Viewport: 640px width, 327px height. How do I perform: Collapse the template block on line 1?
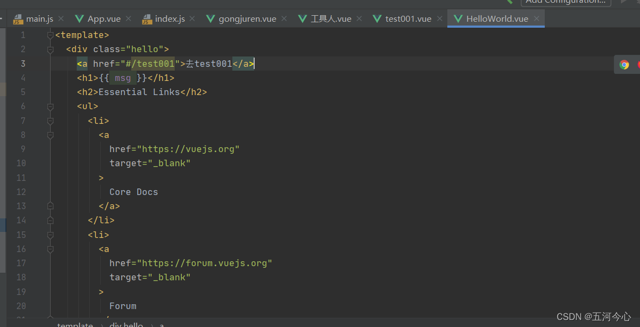click(50, 35)
